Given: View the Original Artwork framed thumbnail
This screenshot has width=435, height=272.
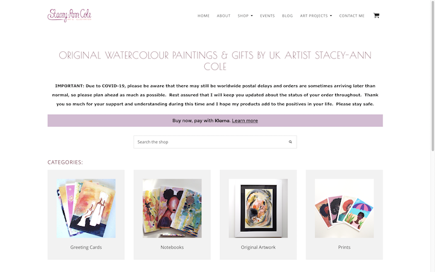Looking at the screenshot, I should click(258, 208).
